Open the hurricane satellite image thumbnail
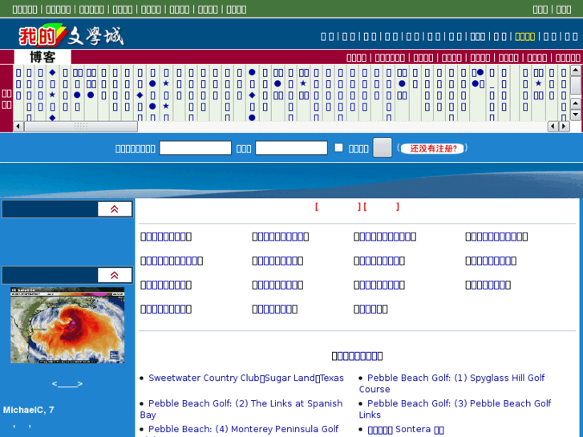This screenshot has width=583, height=437. (x=67, y=325)
